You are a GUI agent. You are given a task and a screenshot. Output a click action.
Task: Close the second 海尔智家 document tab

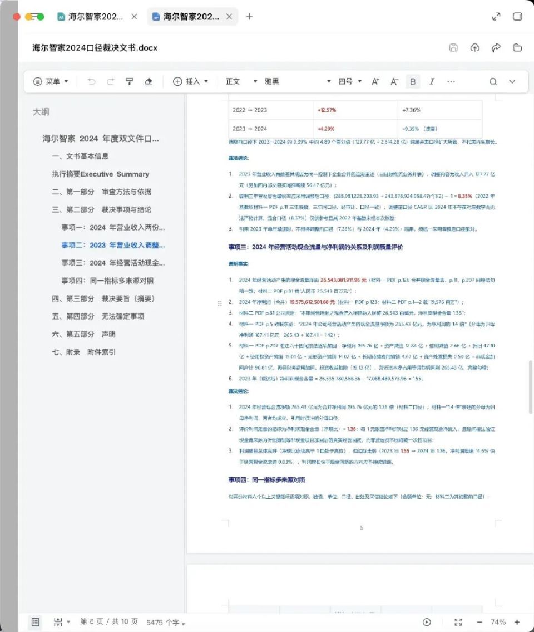coord(229,17)
